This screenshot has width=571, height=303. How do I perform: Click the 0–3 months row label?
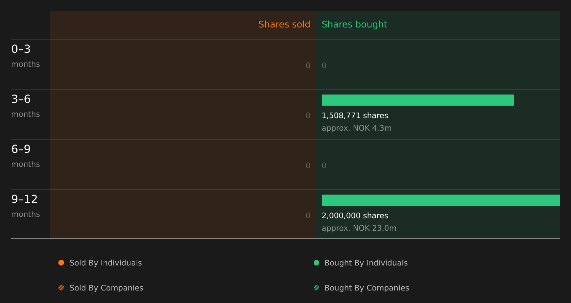(25, 56)
